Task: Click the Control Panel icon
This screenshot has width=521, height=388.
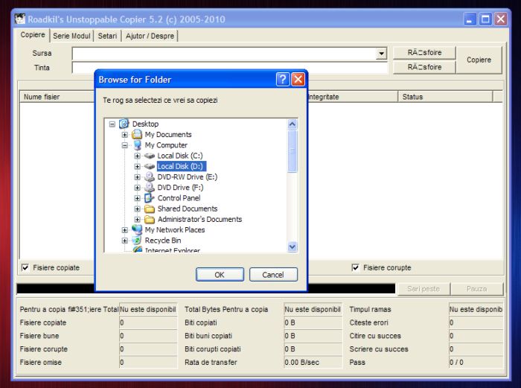Action: pos(150,198)
